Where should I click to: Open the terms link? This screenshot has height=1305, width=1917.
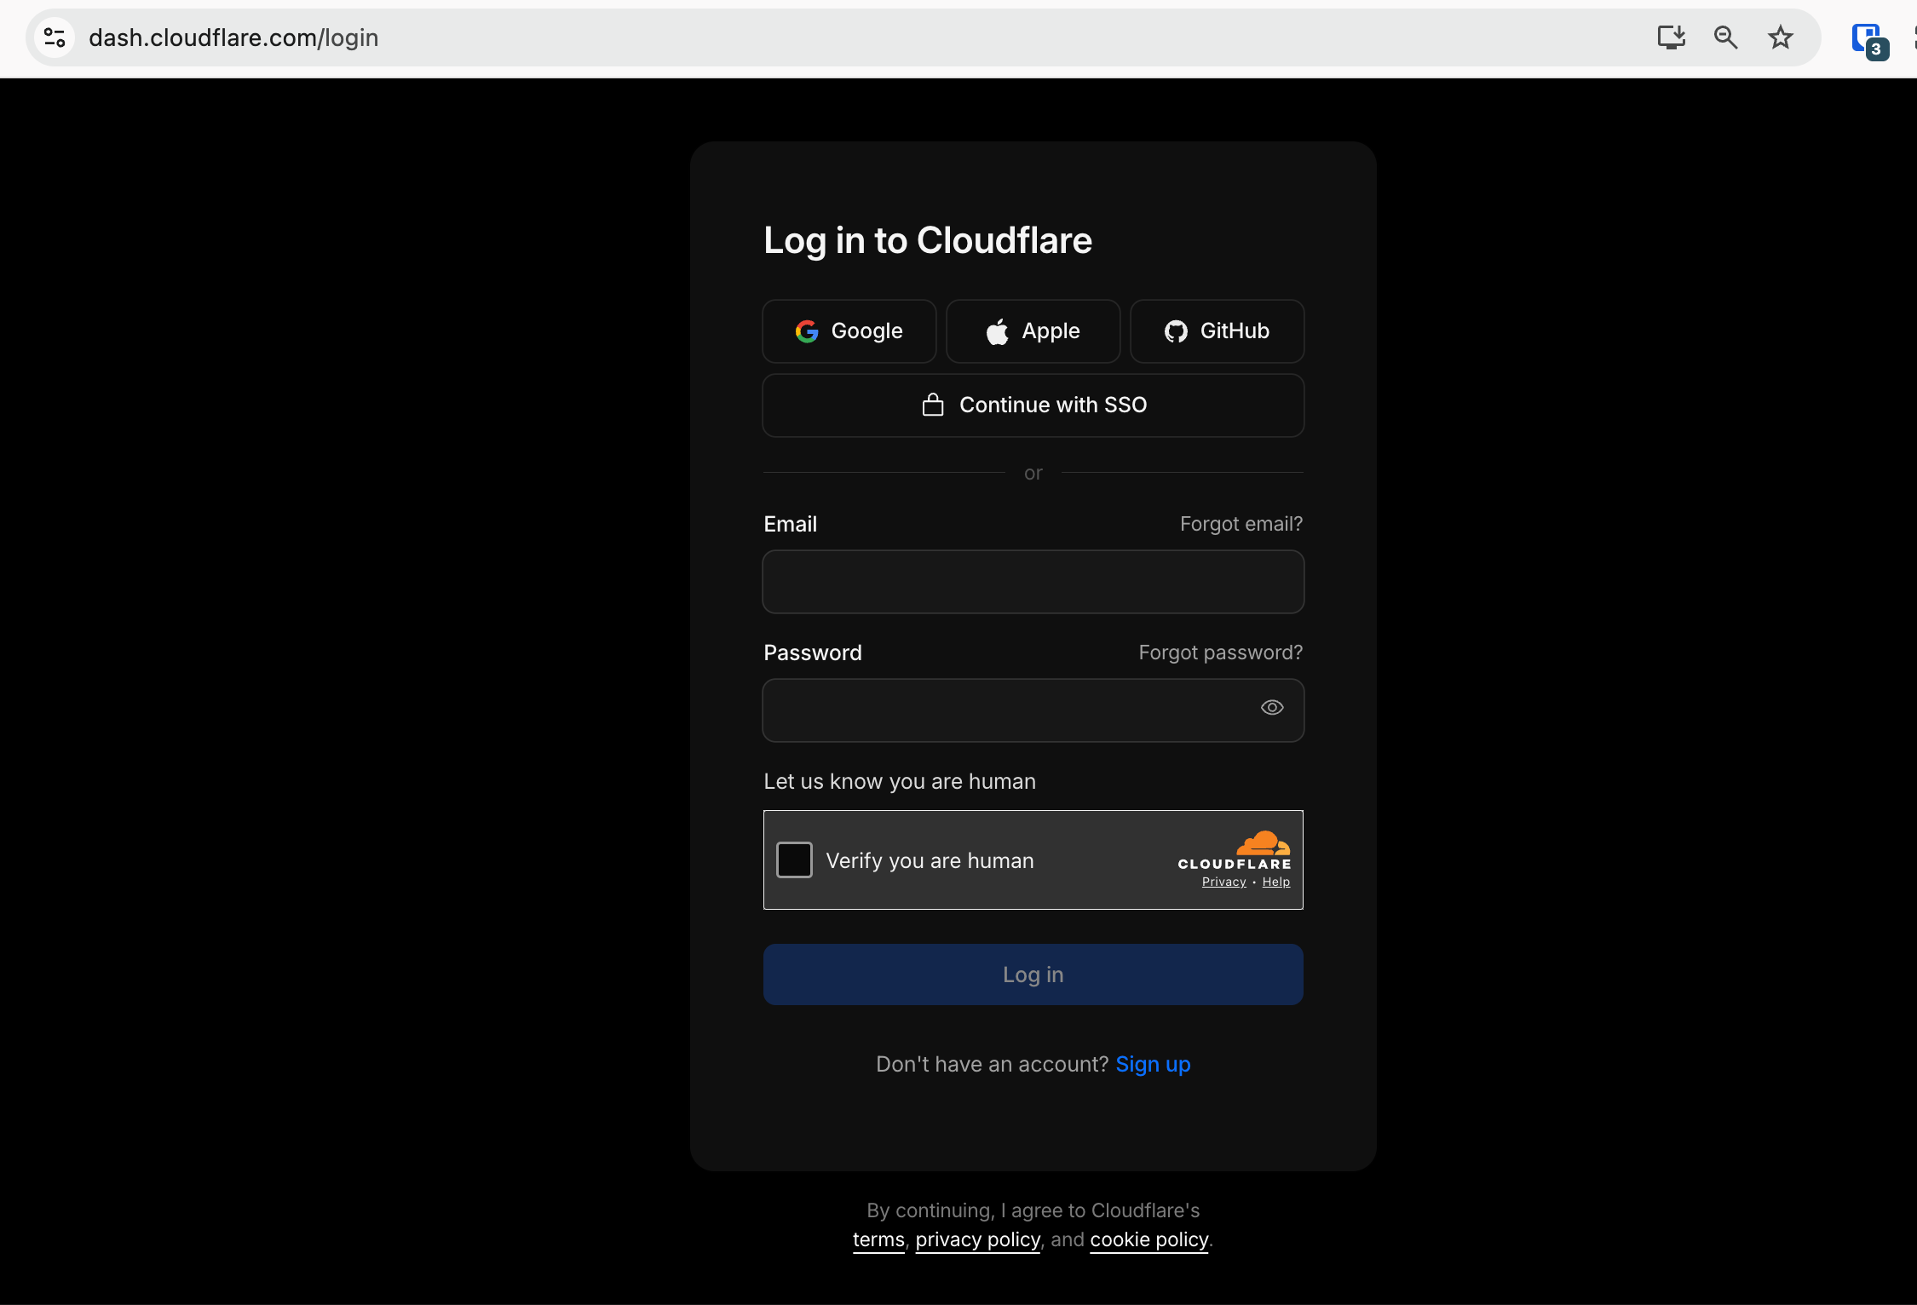point(878,1239)
